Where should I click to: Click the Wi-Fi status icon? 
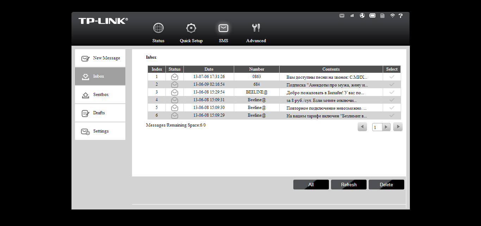point(393,16)
